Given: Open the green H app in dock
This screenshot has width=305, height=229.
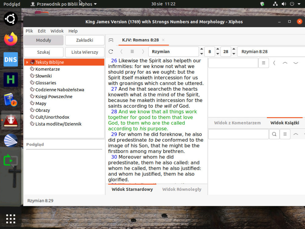Looking at the screenshot, I should coord(11,79).
